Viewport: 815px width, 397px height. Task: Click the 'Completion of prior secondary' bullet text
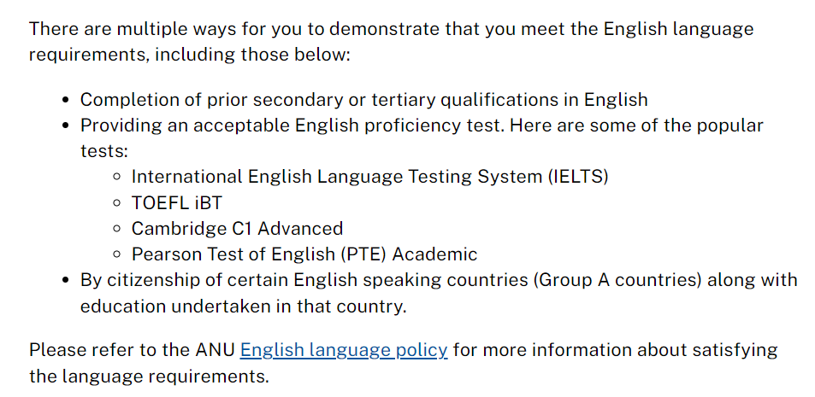363,100
